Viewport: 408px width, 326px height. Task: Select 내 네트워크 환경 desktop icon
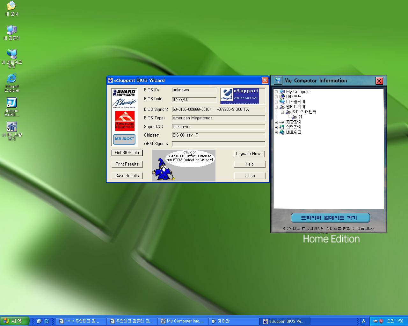[12, 59]
